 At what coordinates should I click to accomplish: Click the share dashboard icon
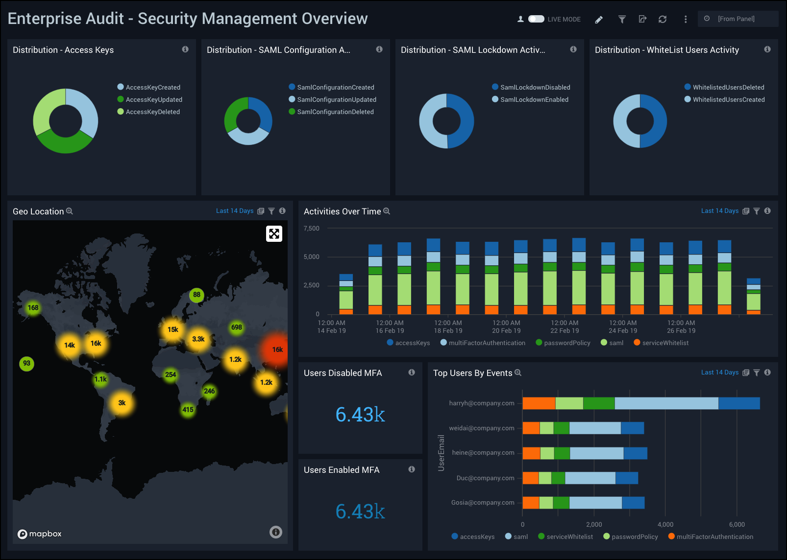642,20
